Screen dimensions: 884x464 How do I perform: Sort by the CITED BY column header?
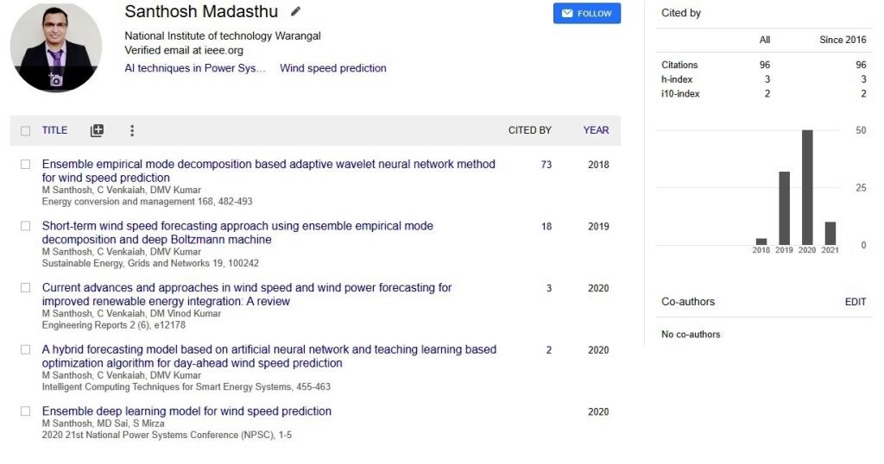point(529,130)
